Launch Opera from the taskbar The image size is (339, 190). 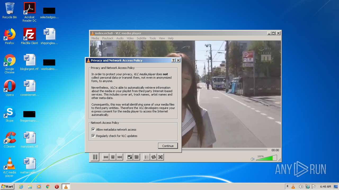(x=57, y=187)
